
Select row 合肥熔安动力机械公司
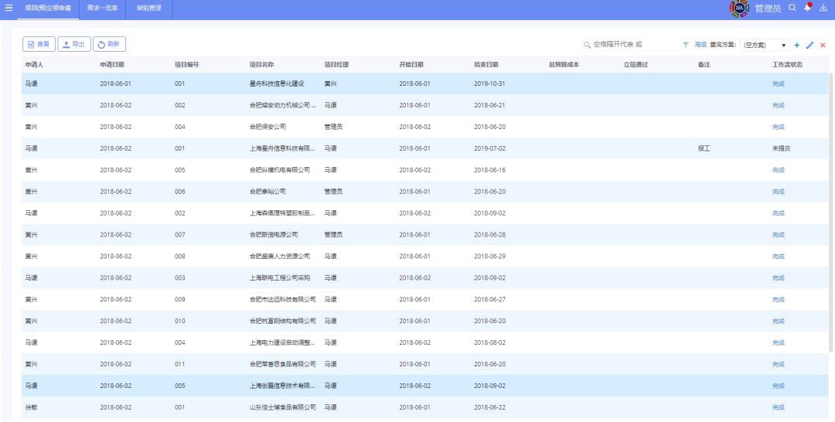coord(425,105)
